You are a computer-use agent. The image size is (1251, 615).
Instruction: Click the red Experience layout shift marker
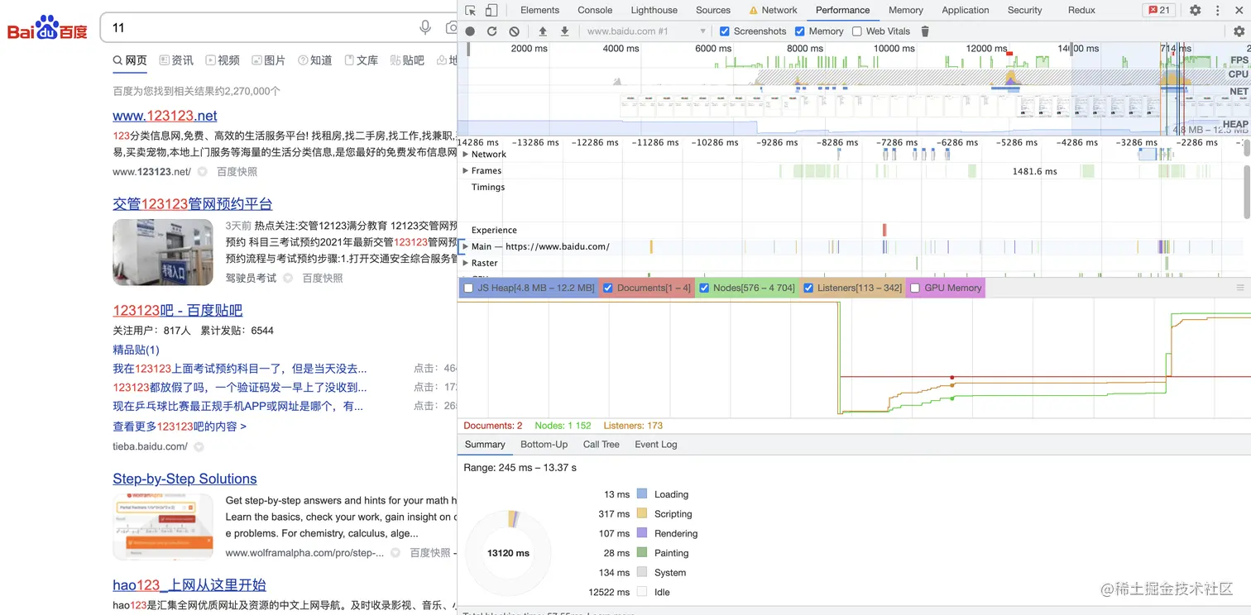(x=884, y=230)
